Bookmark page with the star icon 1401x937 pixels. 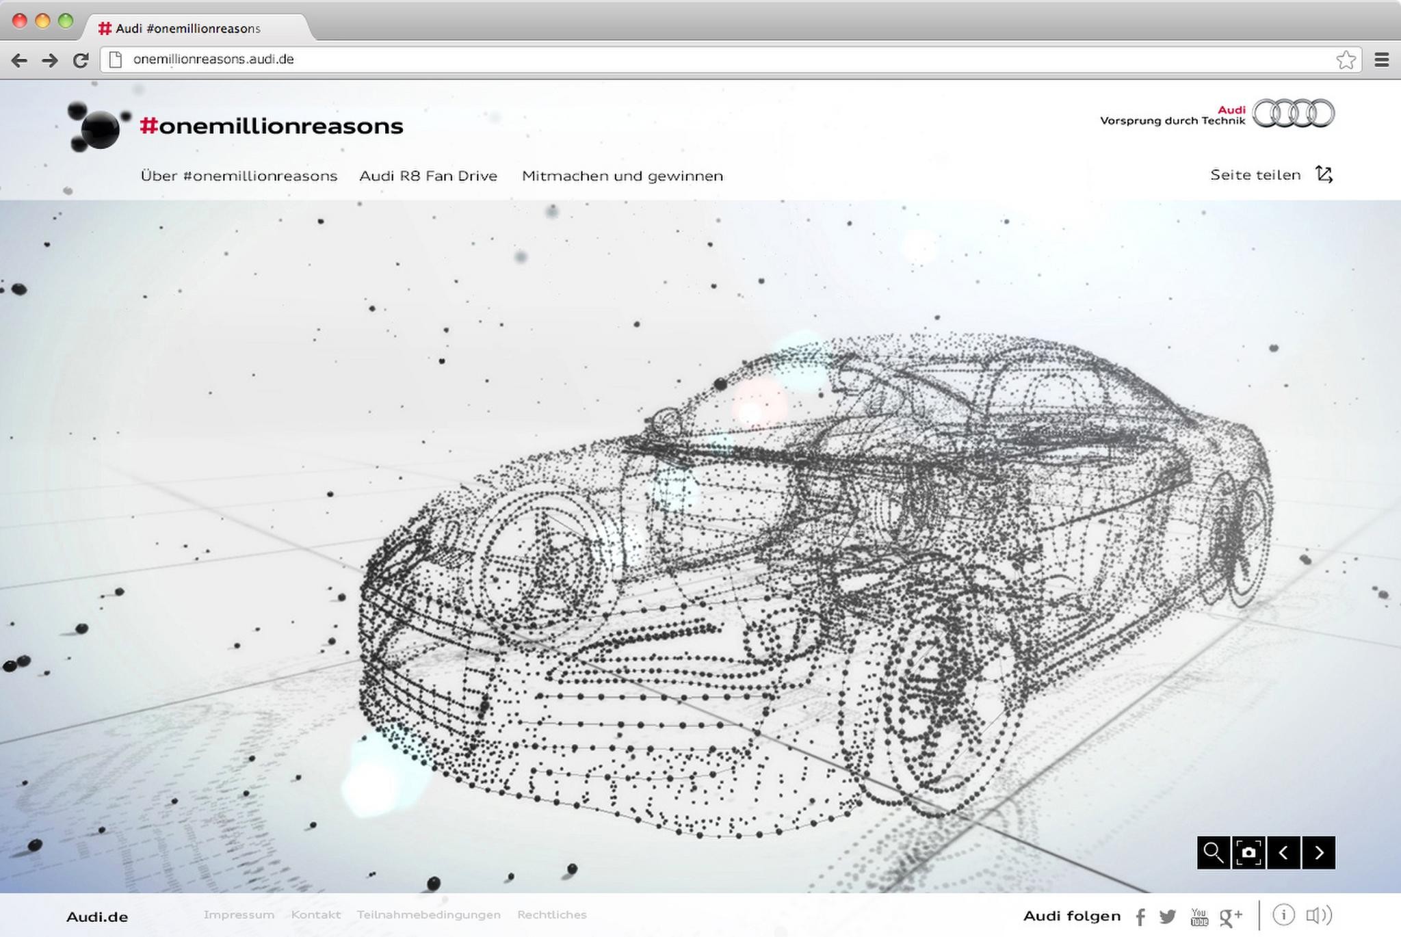[1346, 60]
